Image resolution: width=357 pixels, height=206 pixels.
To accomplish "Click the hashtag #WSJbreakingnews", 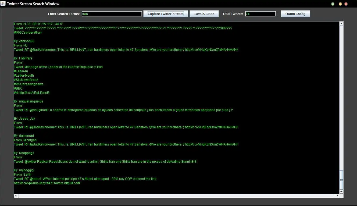I will pyautogui.click(x=29, y=84).
